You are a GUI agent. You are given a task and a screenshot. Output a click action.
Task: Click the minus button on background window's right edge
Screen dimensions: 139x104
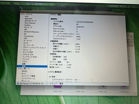[131, 41]
